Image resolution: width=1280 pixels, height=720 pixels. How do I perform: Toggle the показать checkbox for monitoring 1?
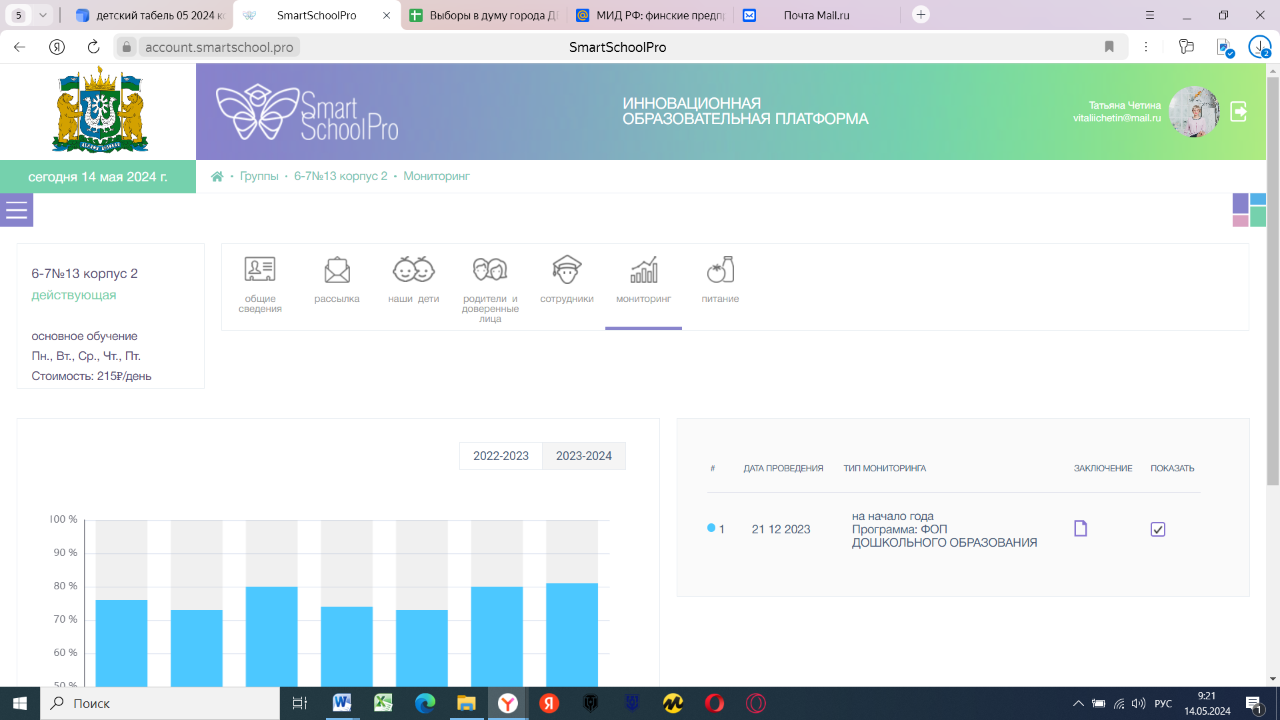click(1158, 529)
